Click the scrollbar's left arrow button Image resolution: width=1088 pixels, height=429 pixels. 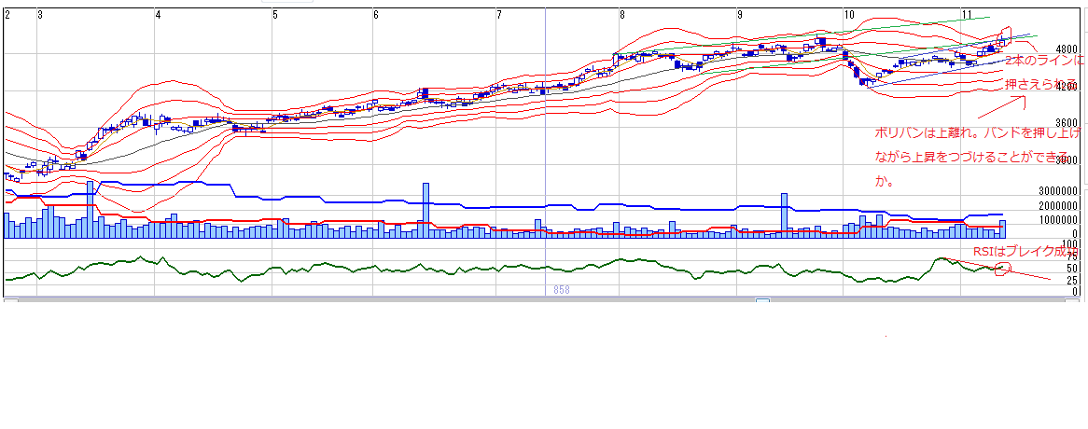click(x=10, y=301)
